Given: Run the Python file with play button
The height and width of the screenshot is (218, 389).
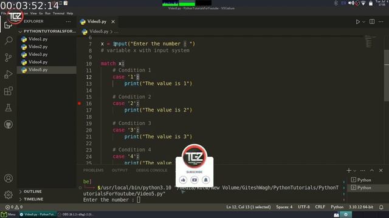Looking at the screenshot, I should click(358, 22).
